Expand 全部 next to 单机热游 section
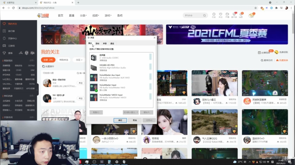The height and width of the screenshot is (165, 295). (32, 96)
